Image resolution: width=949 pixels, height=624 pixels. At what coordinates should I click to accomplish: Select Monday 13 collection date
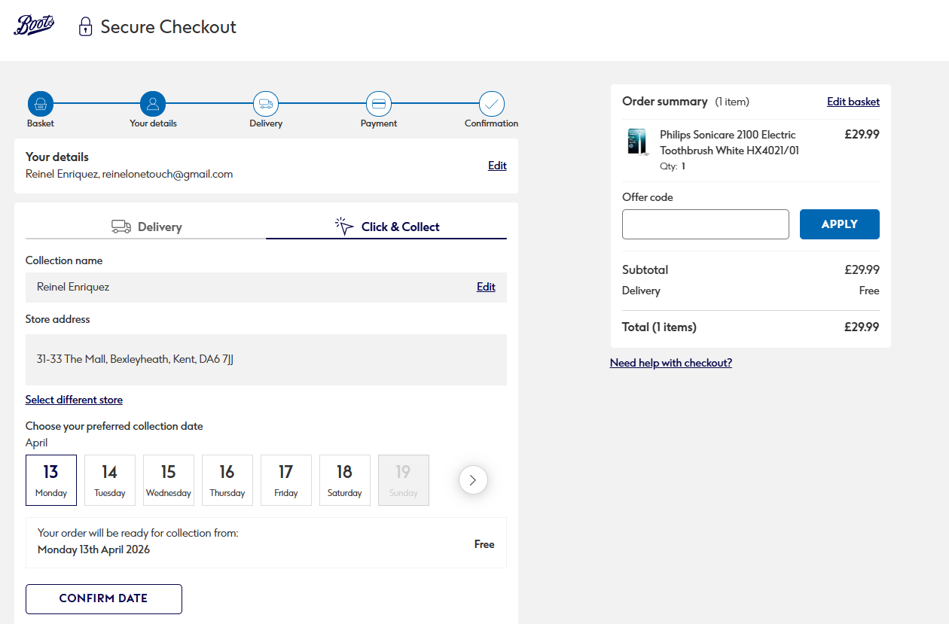point(51,480)
